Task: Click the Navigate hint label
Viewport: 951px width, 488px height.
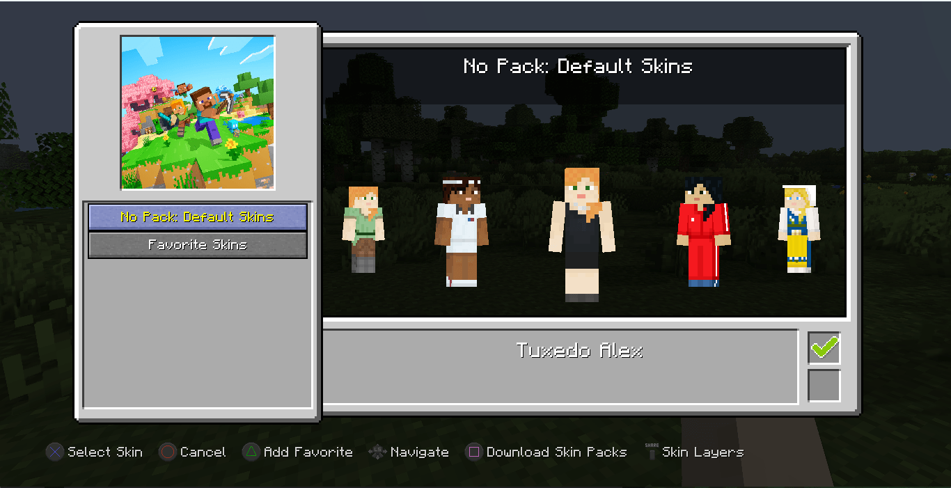Action: [x=419, y=452]
